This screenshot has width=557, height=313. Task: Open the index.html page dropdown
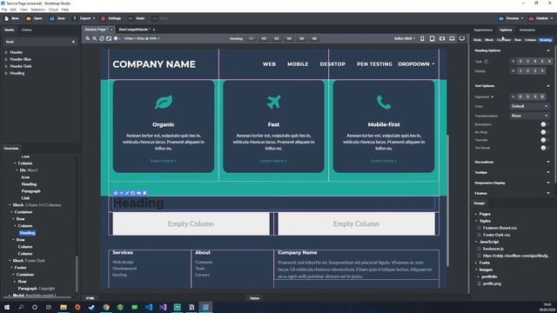tap(404, 38)
